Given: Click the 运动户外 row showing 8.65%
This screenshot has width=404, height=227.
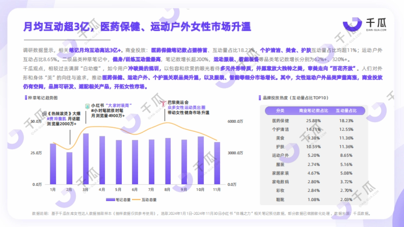Looking at the screenshot, I should tap(280, 155).
